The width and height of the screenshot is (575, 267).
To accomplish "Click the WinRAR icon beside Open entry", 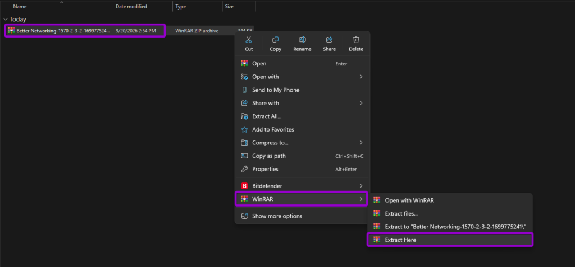I will coord(244,64).
